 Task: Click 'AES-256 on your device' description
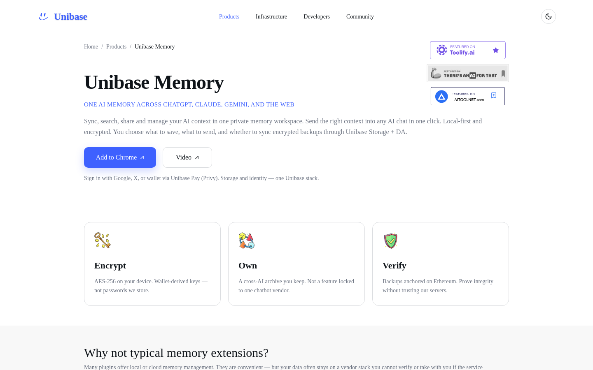pyautogui.click(x=151, y=286)
